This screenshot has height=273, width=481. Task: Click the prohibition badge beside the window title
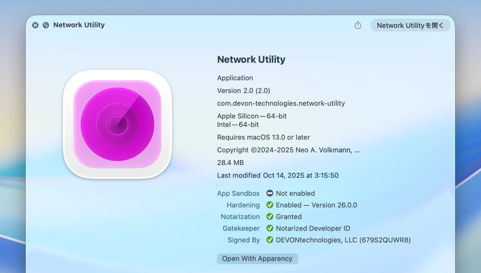(46, 25)
